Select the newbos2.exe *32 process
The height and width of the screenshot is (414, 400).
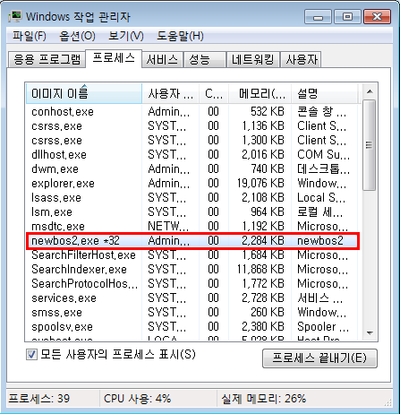click(192, 241)
